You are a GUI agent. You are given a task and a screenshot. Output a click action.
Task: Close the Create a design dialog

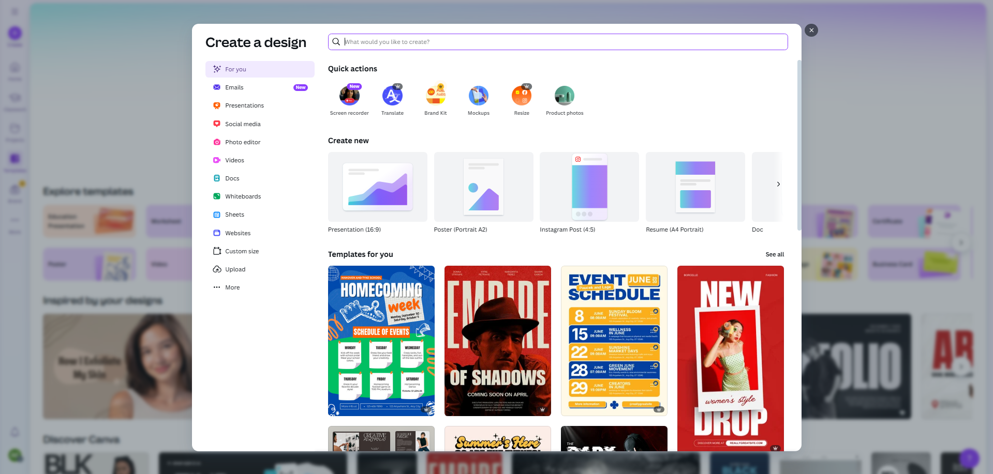click(x=811, y=30)
